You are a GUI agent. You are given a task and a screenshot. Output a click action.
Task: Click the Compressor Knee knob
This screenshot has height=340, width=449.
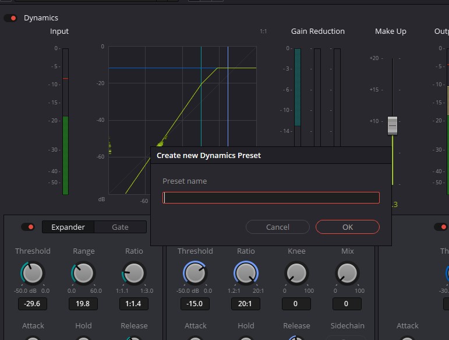(x=296, y=273)
